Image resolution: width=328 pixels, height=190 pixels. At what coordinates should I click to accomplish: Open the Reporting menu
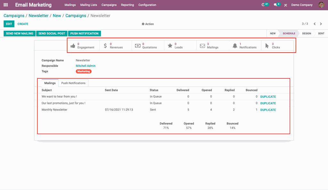[127, 5]
